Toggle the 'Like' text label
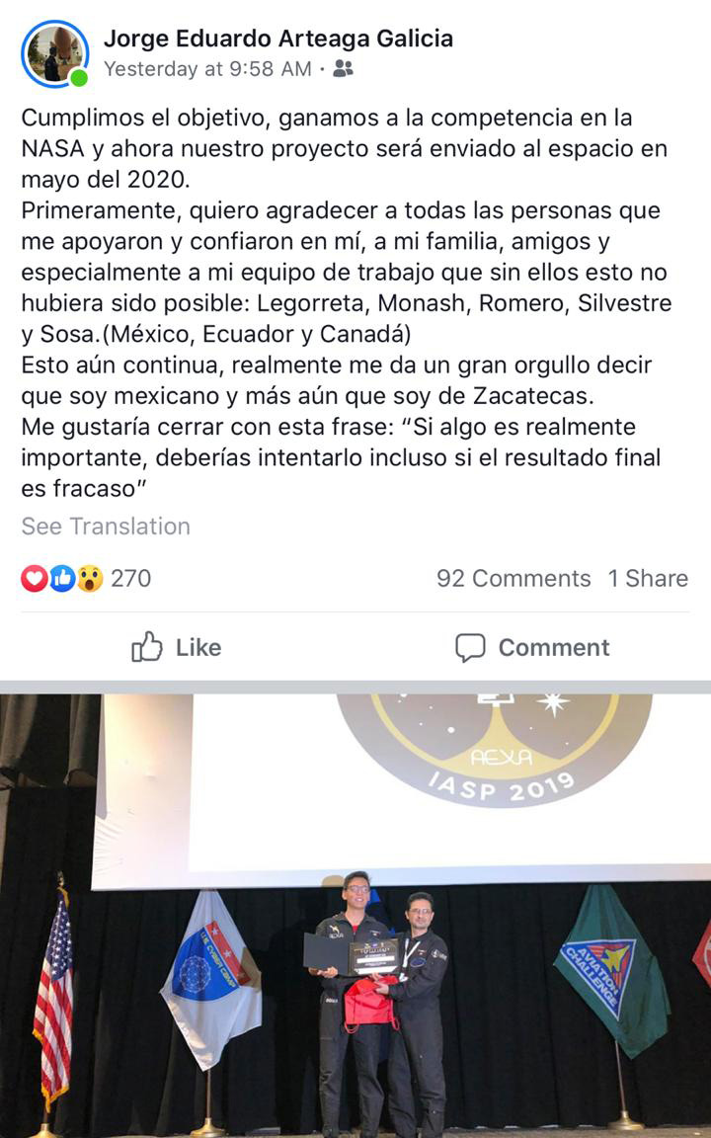This screenshot has height=1138, width=711. click(x=198, y=648)
